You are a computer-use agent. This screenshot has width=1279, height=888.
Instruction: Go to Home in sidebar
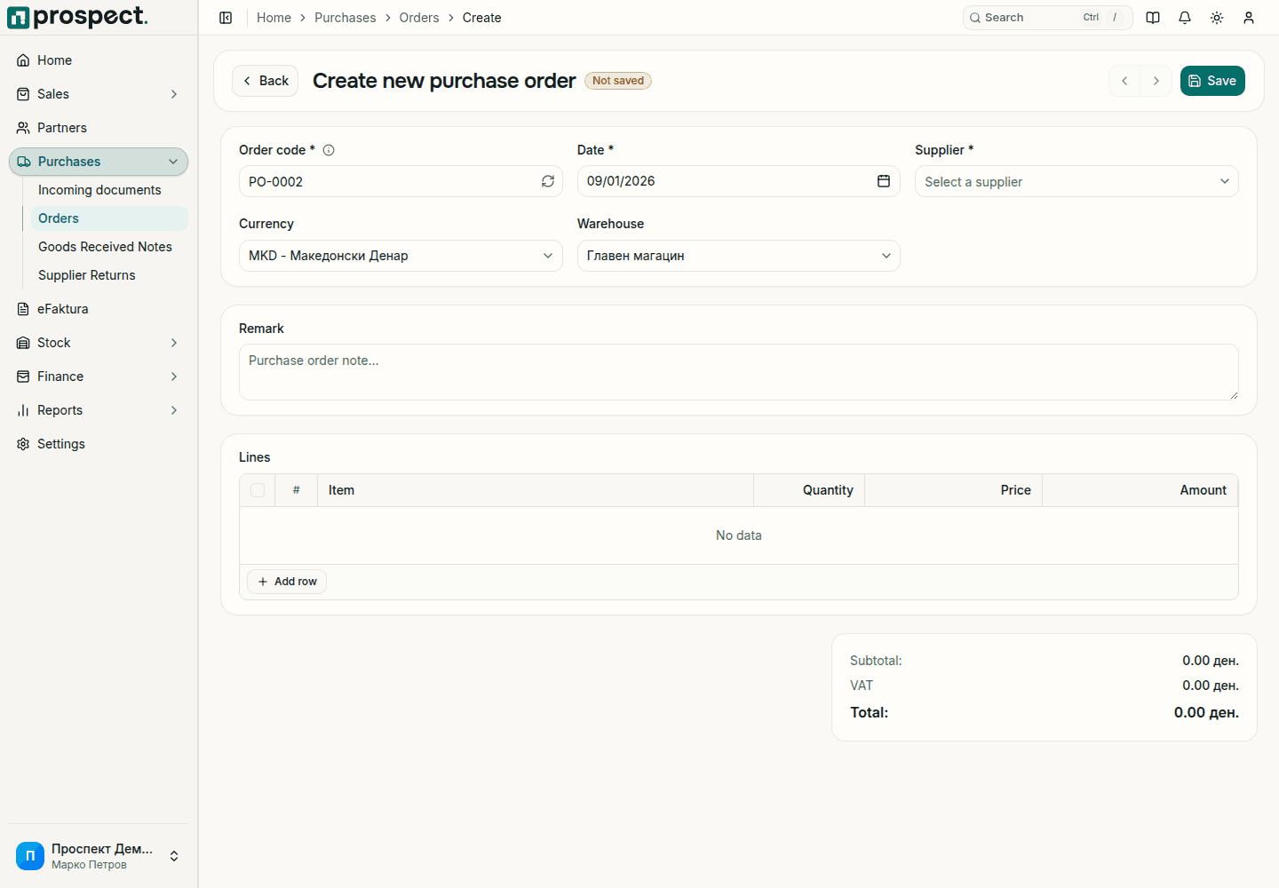[x=99, y=60]
